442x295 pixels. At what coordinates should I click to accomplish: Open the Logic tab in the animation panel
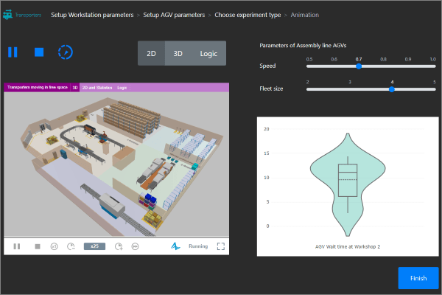(x=122, y=87)
